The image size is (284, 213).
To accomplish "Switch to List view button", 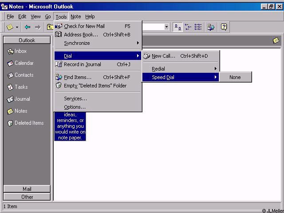I will click(198, 27).
